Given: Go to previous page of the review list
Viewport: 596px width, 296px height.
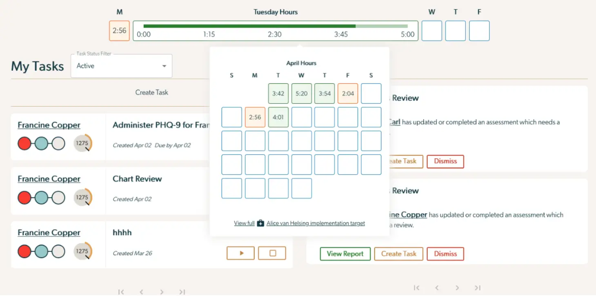Looking at the screenshot, I should 437,287.
